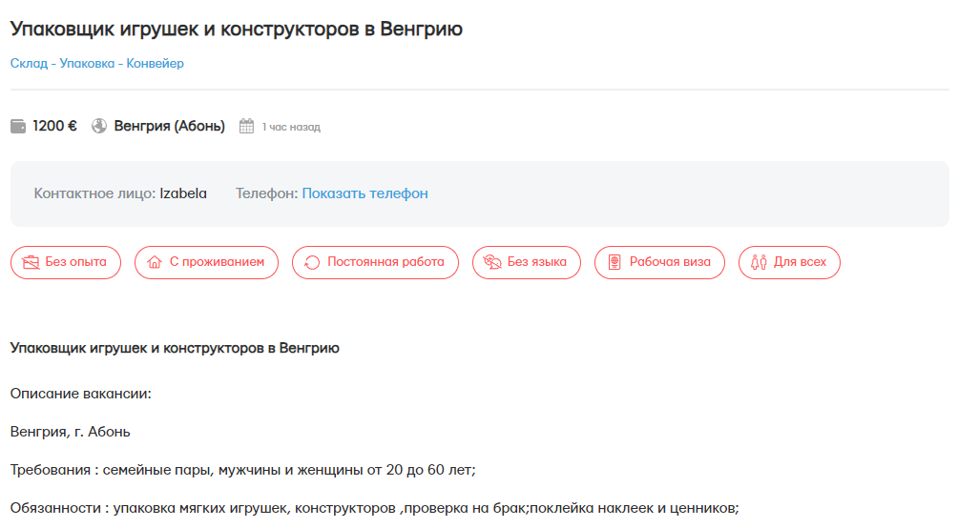Click the people icon in Для всех tag
This screenshot has width=958, height=528.
(x=759, y=262)
